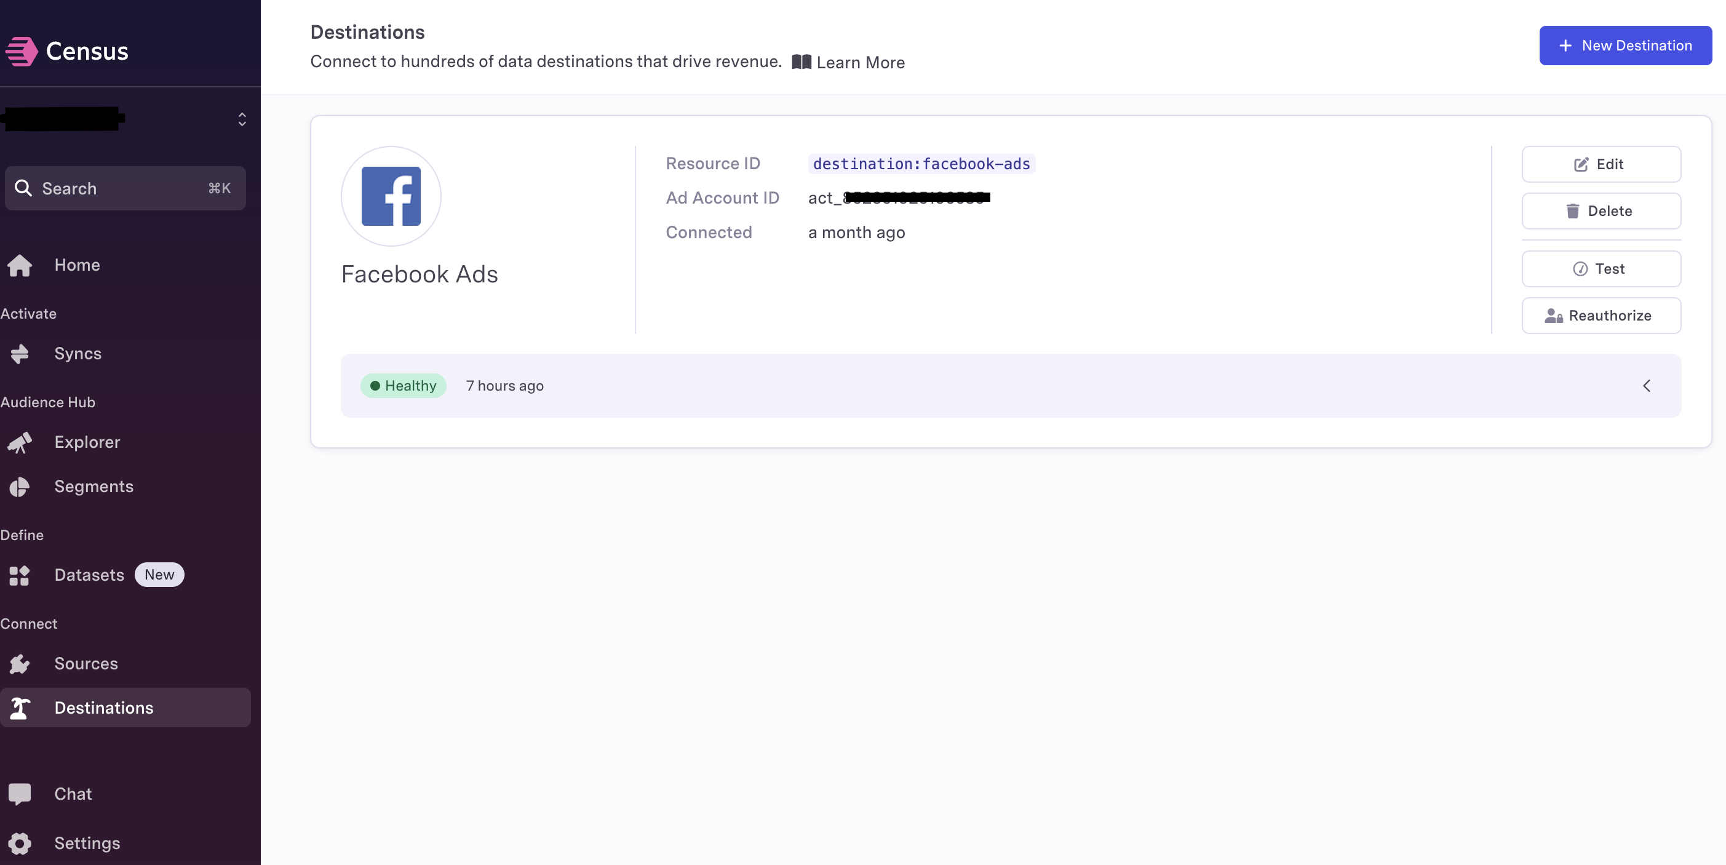The image size is (1726, 865).
Task: Create a New Destination
Action: tap(1625, 46)
